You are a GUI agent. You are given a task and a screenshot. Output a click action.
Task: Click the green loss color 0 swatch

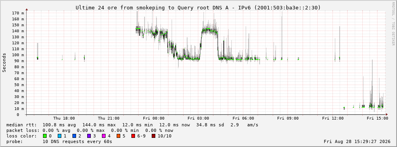(x=45, y=136)
